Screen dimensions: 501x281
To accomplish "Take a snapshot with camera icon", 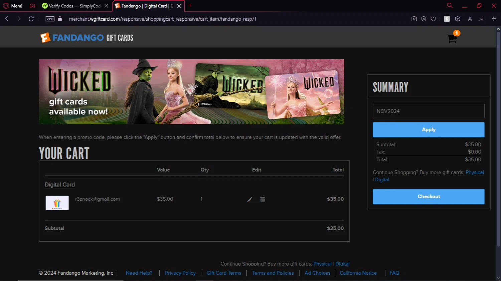I will (414, 19).
